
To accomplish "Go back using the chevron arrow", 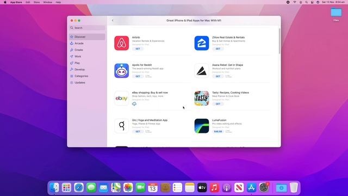I will pyautogui.click(x=113, y=21).
